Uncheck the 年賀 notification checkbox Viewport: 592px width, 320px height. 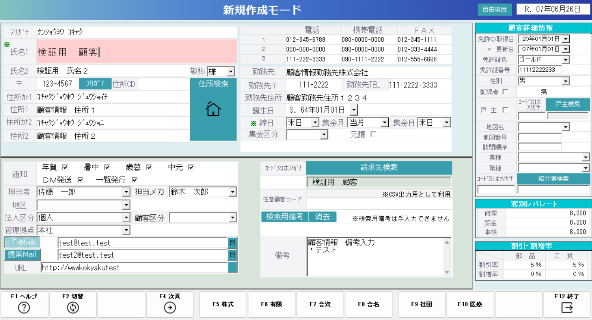pyautogui.click(x=65, y=167)
